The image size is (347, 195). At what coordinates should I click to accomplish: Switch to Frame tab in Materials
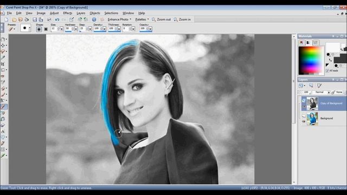click(x=301, y=42)
